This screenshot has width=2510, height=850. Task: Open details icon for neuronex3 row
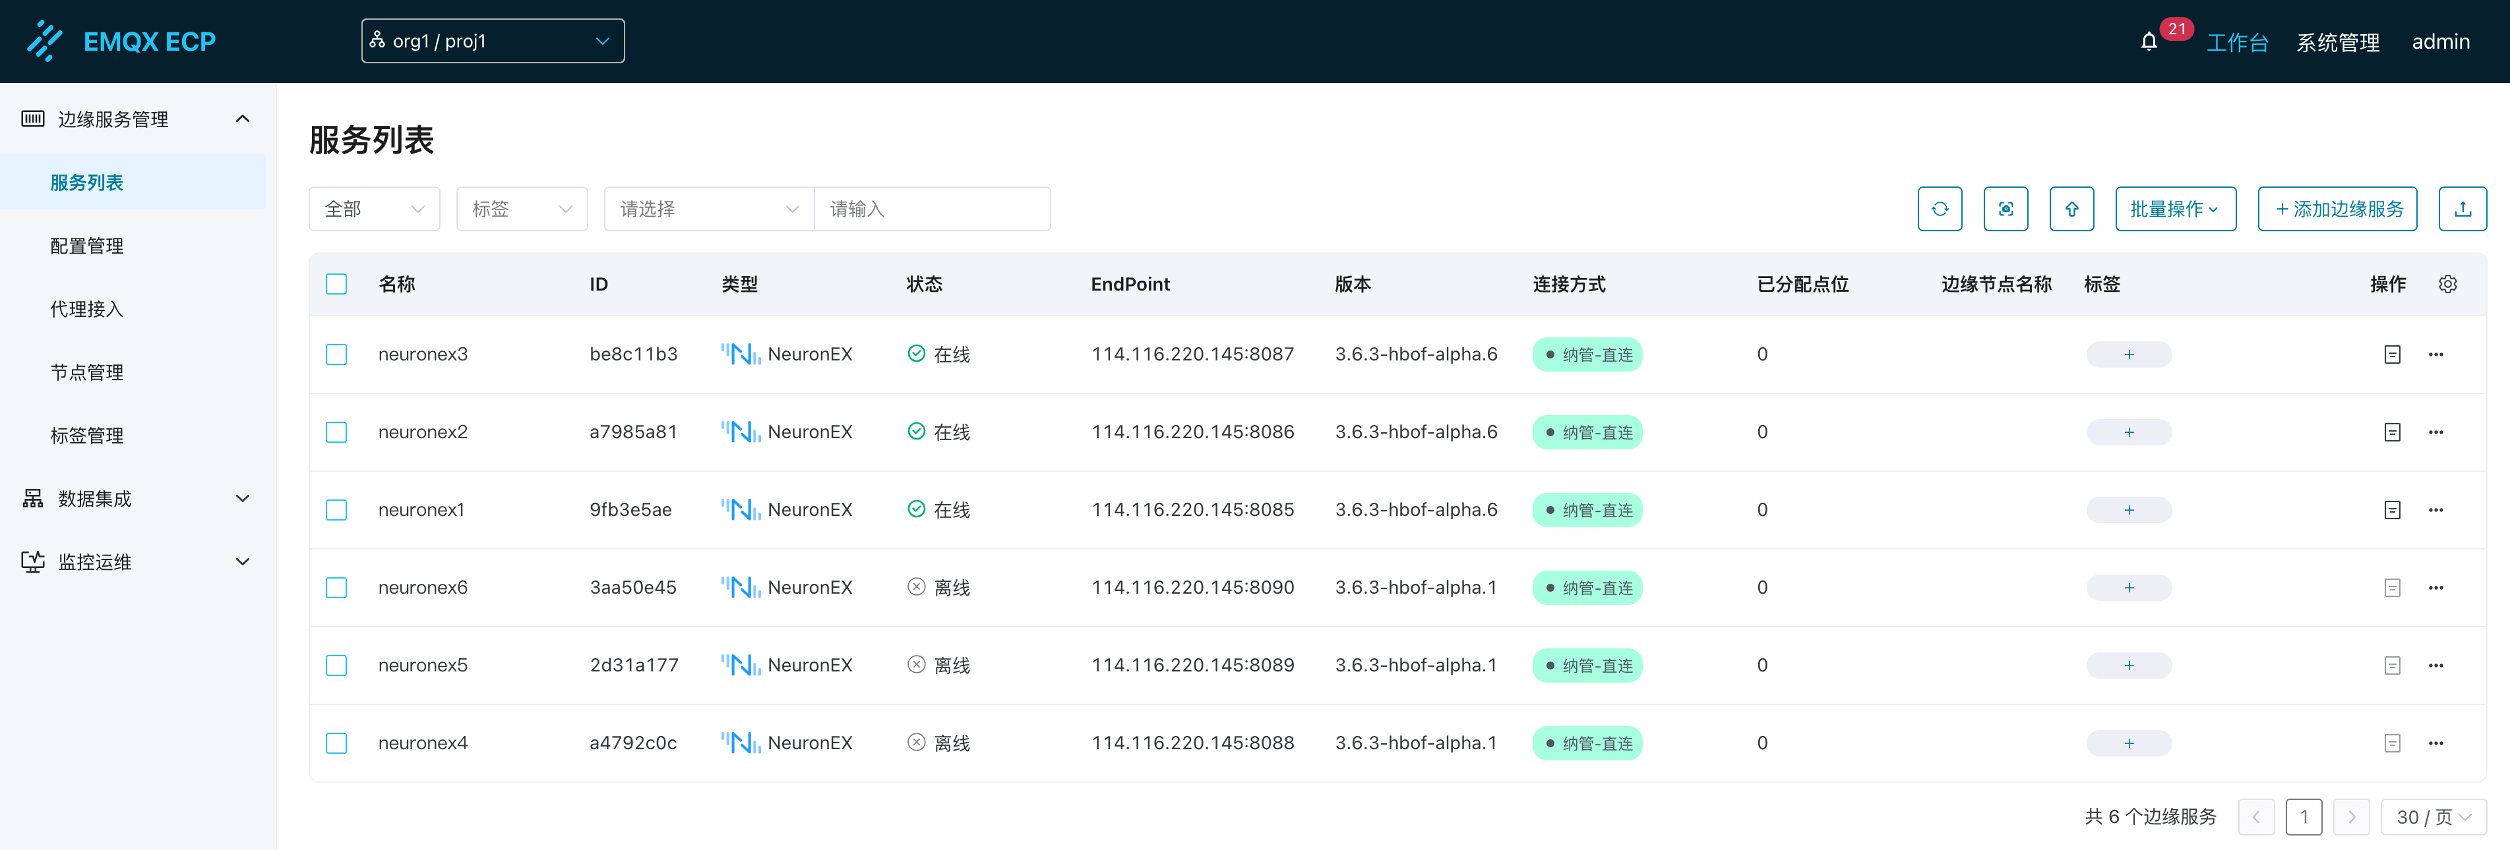pyautogui.click(x=2392, y=354)
